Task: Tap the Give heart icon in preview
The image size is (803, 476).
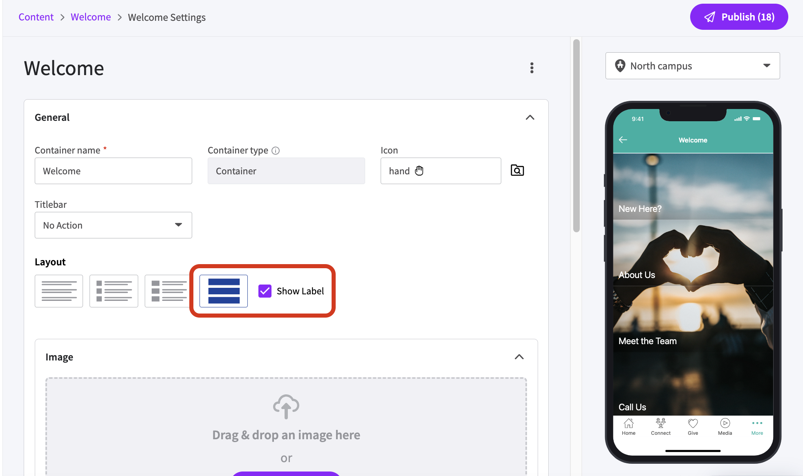Action: [x=693, y=423]
